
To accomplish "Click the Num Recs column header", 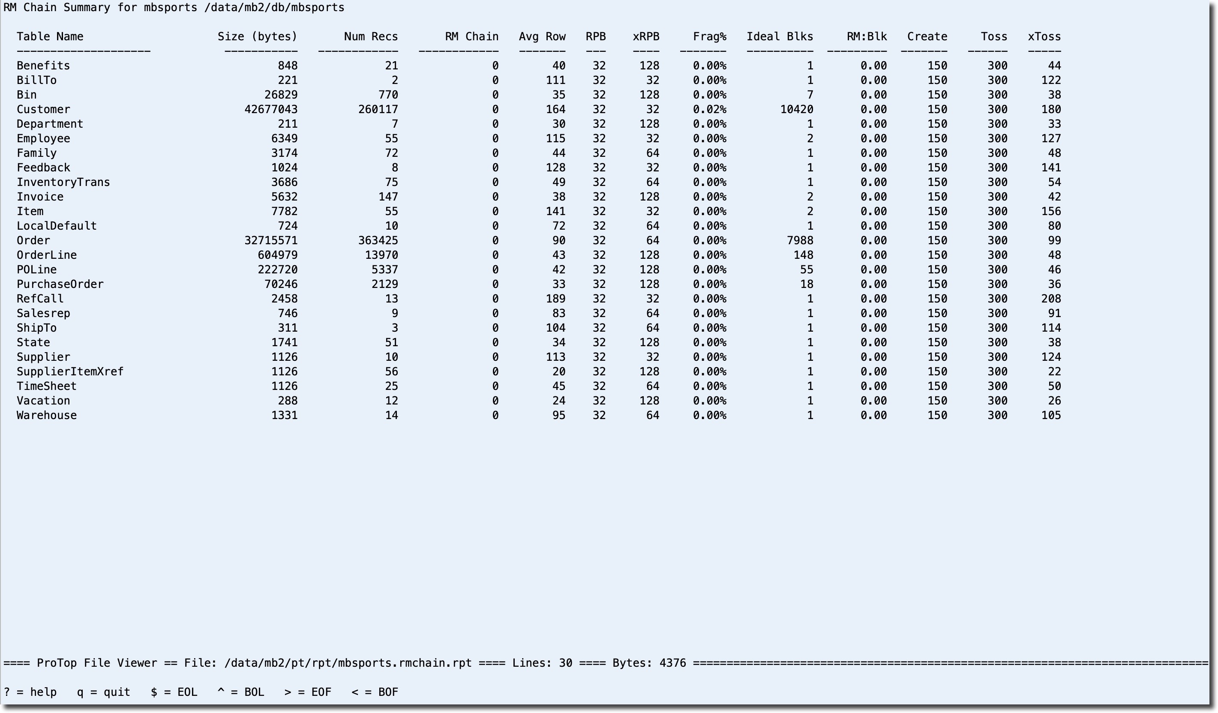I will point(371,37).
